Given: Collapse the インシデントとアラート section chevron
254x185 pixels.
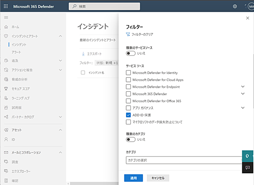Looking at the screenshot, I should [x=60, y=36].
